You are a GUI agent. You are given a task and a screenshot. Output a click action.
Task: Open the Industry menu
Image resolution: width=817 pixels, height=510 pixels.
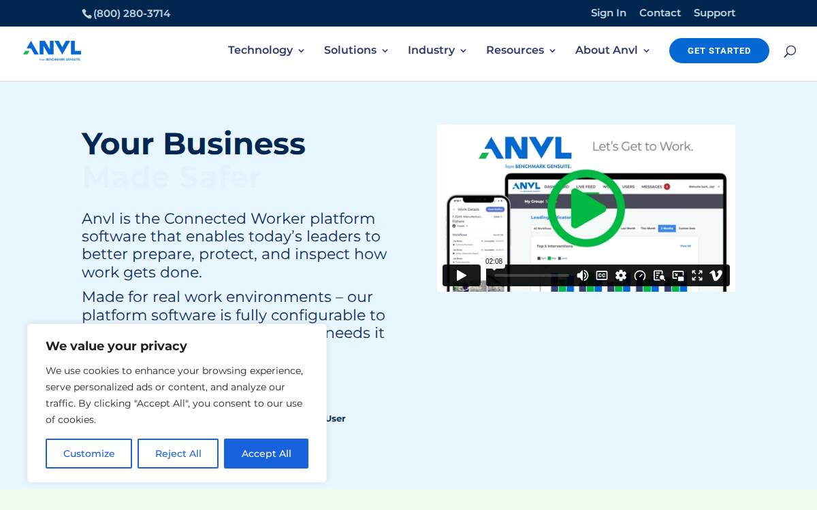[x=431, y=50]
